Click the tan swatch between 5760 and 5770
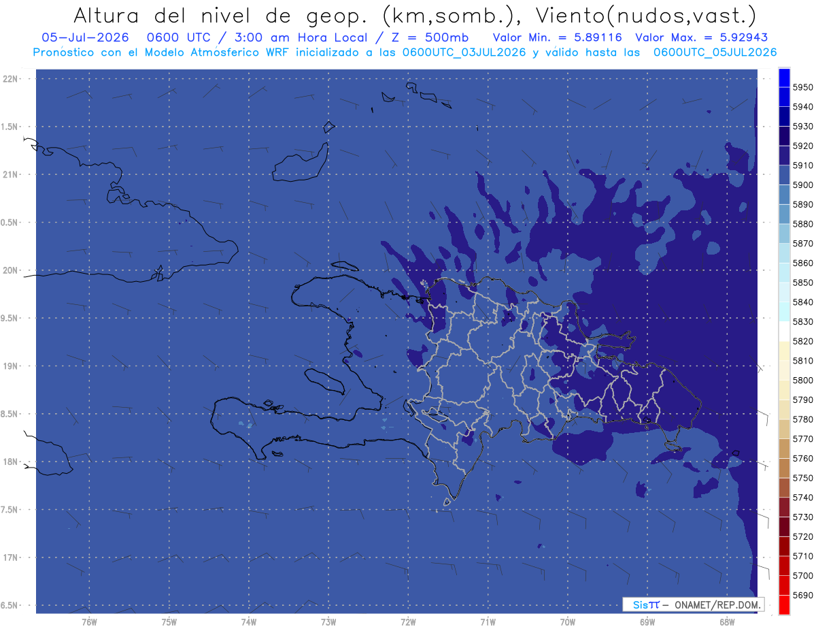The height and width of the screenshot is (631, 816). (784, 448)
